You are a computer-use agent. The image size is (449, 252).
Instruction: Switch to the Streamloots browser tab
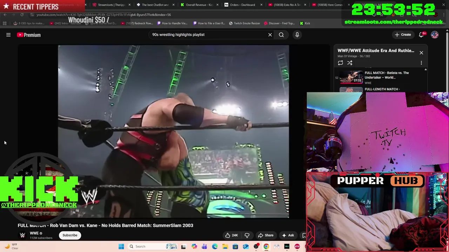(x=110, y=5)
